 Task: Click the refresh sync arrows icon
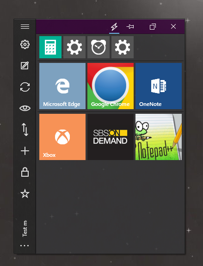25,87
